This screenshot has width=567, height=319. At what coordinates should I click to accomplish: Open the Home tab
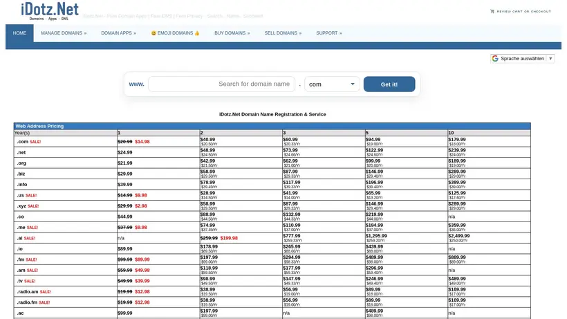pyautogui.click(x=19, y=33)
